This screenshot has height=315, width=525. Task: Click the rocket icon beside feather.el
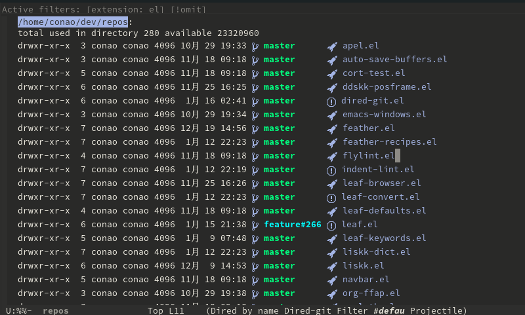(x=332, y=129)
